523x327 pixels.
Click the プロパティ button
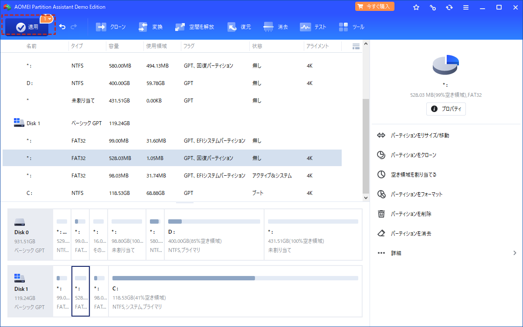[x=446, y=109]
